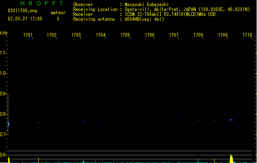Viewport: 257px width, 163px height.
Task: Click time axis label 1708
Action: point(198,35)
